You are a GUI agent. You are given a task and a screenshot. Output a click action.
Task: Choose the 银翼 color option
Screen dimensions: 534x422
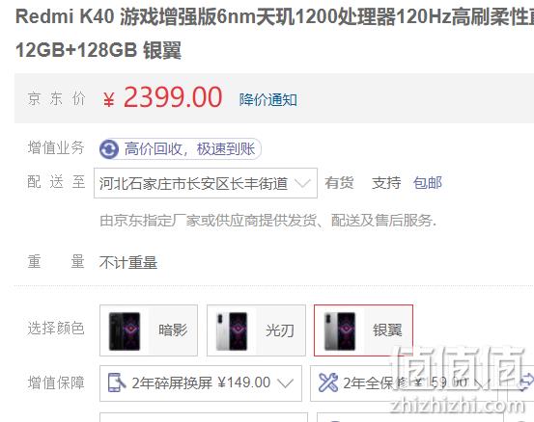pos(363,330)
